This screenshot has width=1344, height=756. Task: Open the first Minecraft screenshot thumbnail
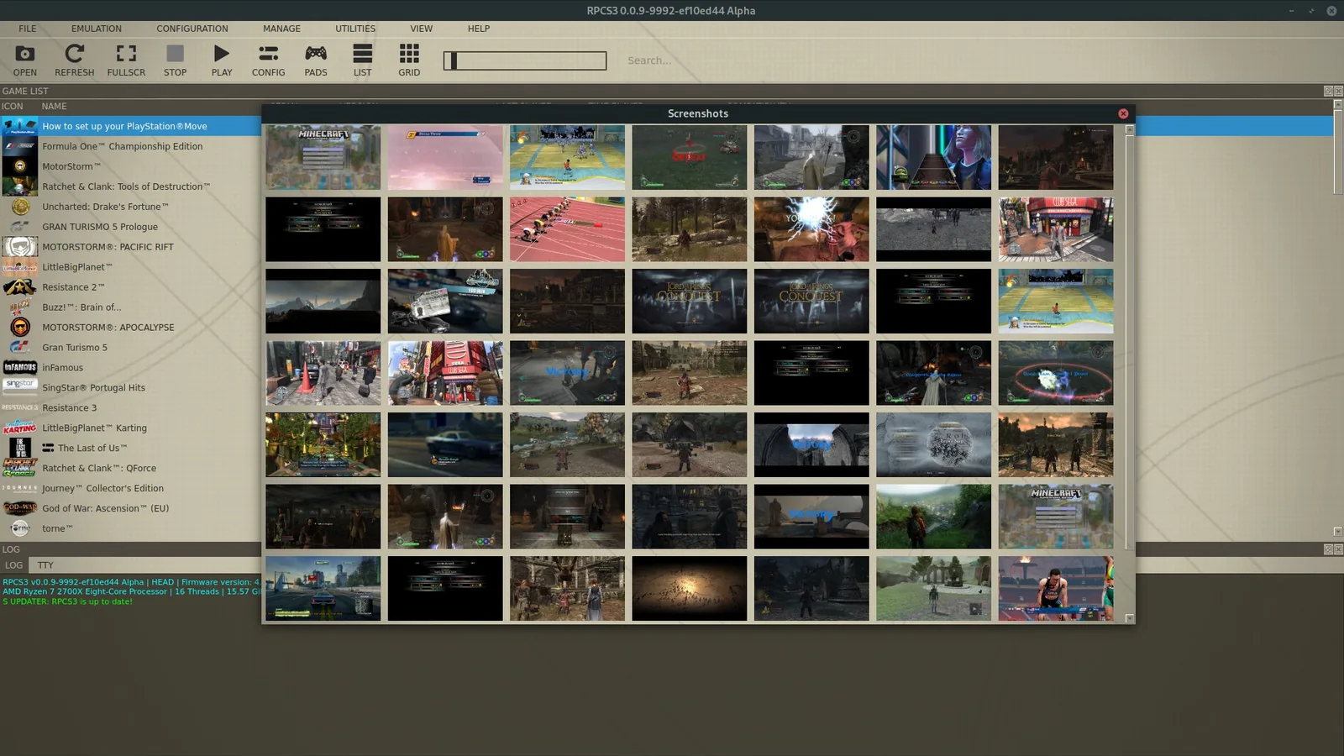pyautogui.click(x=323, y=157)
